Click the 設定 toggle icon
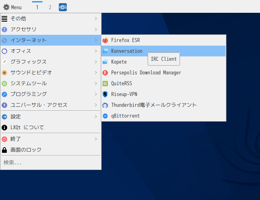The width and height of the screenshot is (260, 200). point(4,117)
